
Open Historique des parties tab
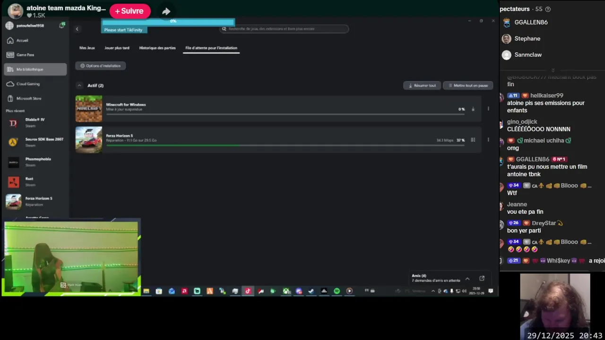tap(157, 48)
